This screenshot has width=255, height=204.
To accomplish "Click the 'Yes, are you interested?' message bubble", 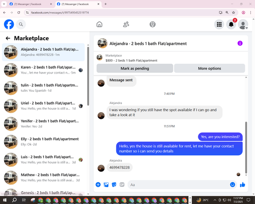I will tap(220, 137).
